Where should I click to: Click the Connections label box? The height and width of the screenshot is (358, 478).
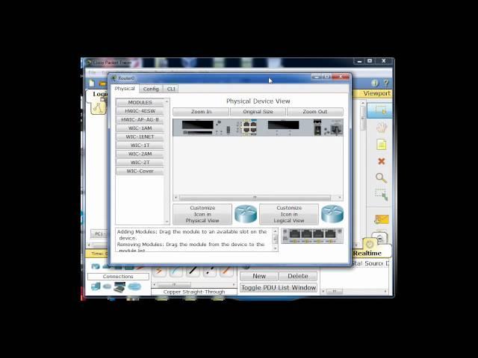118,277
